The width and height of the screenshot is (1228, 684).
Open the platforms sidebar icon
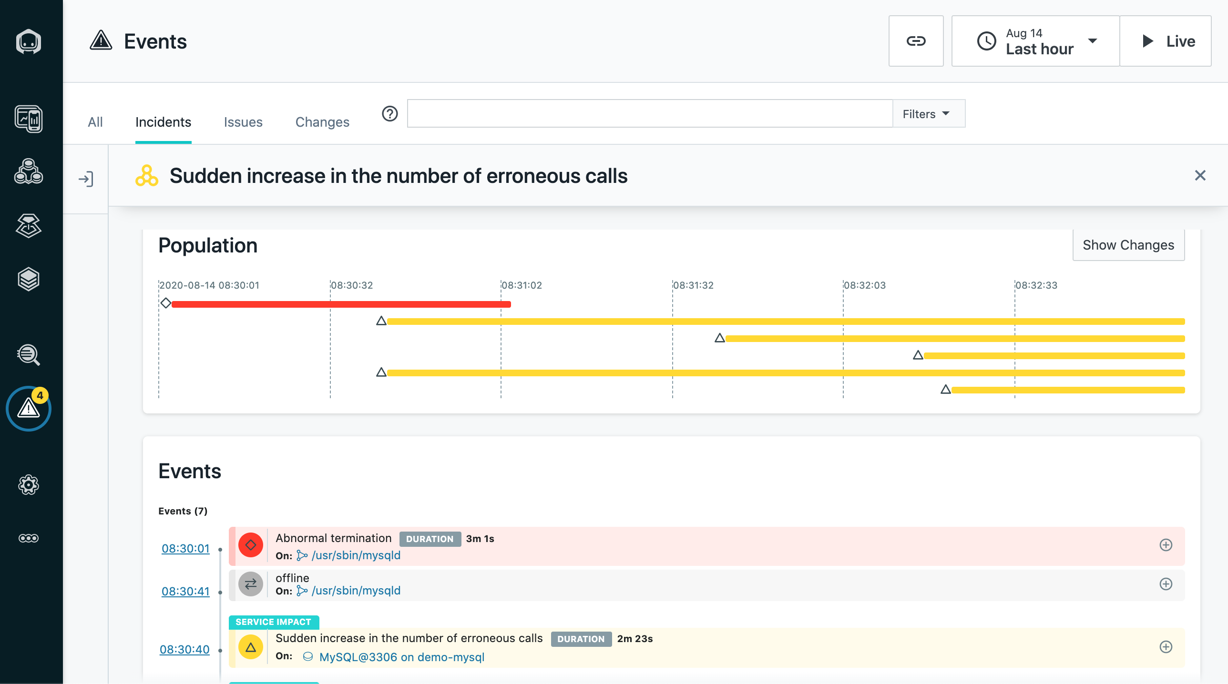[x=29, y=225]
